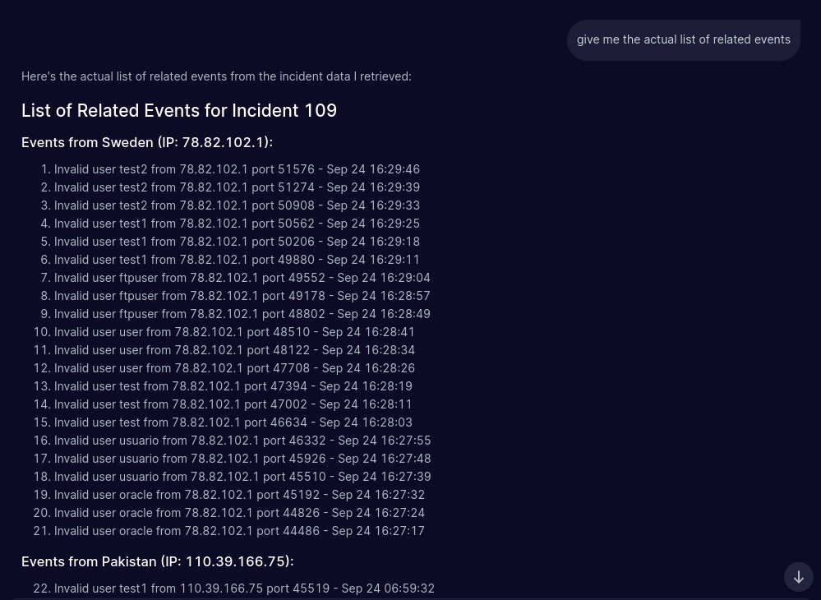This screenshot has height=600, width=821.
Task: Select event 9, ftpuser port 48802
Action: tap(242, 314)
